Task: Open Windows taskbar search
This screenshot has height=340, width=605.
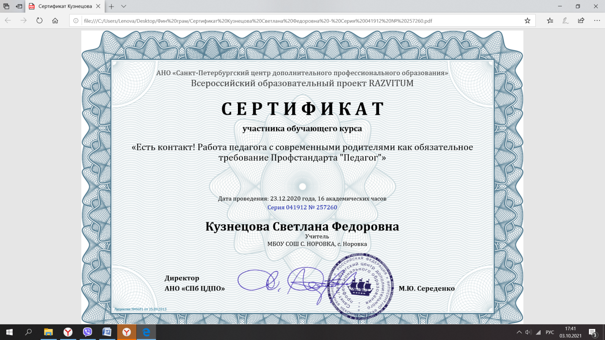Action: tap(29, 332)
